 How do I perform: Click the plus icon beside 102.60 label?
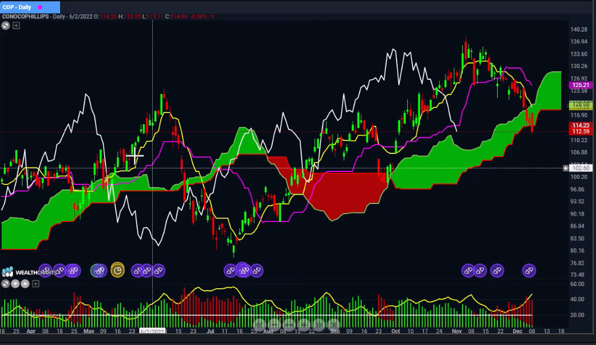tap(566, 168)
